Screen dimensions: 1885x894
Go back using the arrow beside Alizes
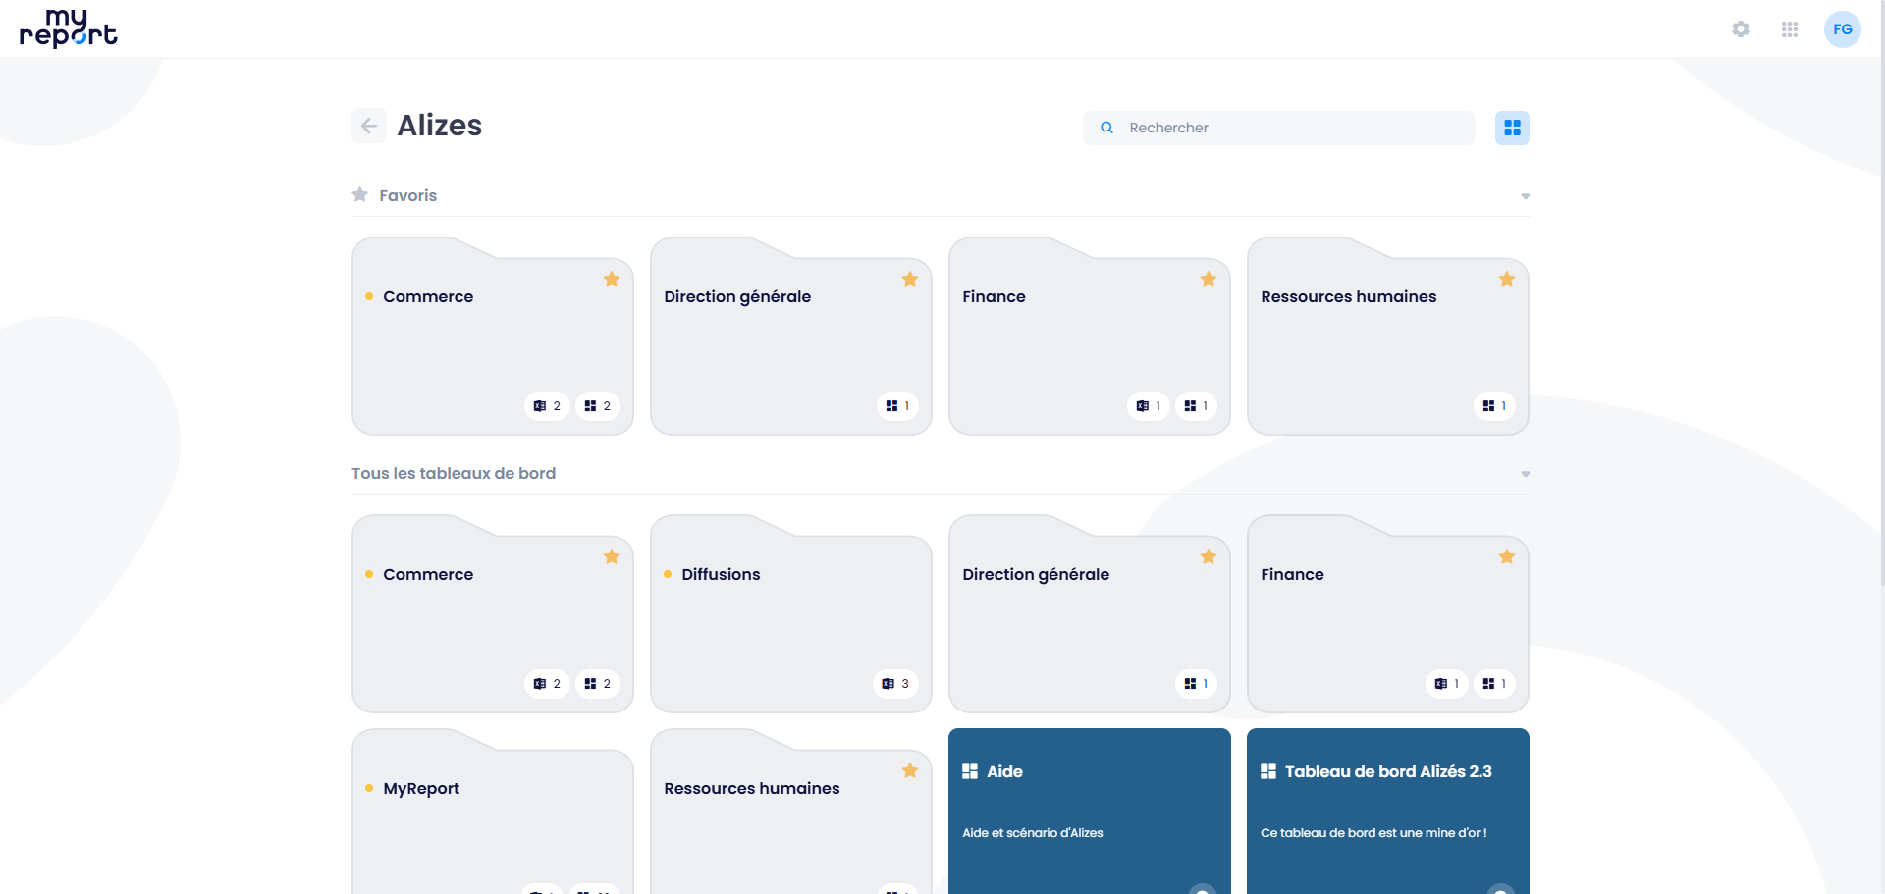coord(369,126)
